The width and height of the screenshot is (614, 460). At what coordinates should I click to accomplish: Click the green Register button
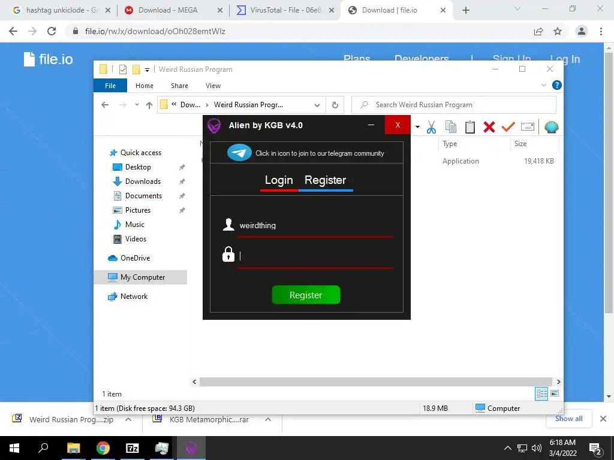(x=306, y=295)
